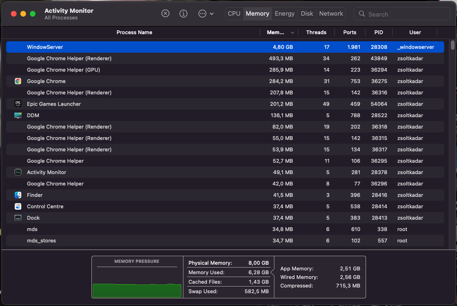Click the App Memory 2,51 GB entry
This screenshot has height=306, width=457.
pos(320,269)
